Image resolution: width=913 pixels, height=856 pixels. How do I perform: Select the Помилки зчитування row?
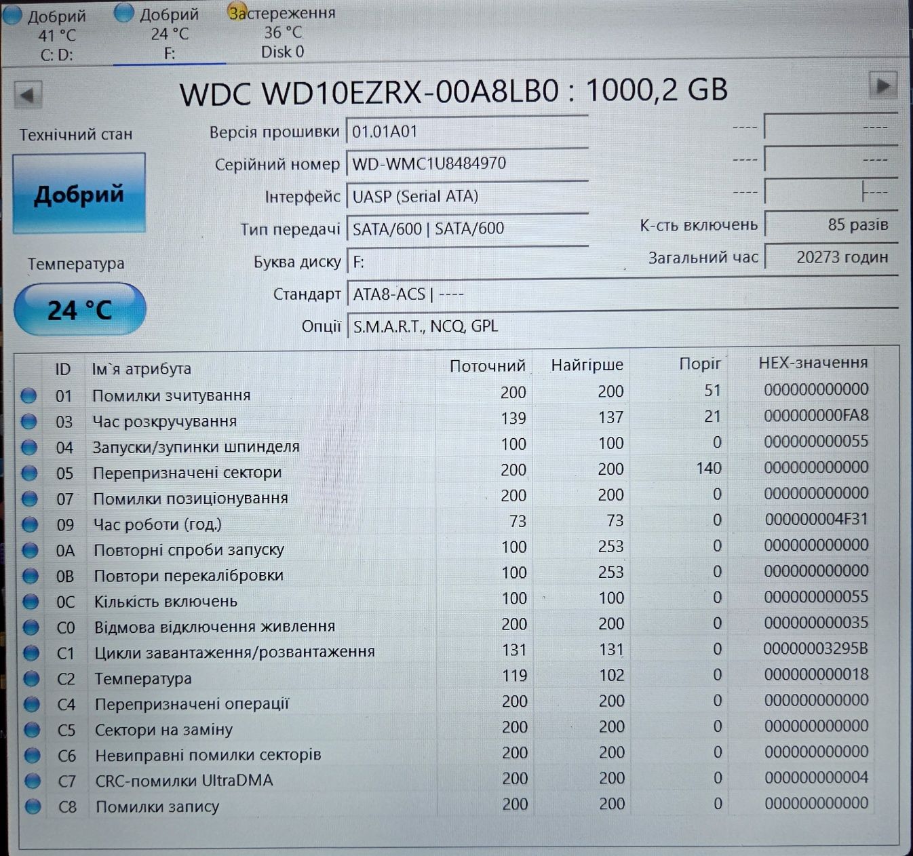click(444, 393)
